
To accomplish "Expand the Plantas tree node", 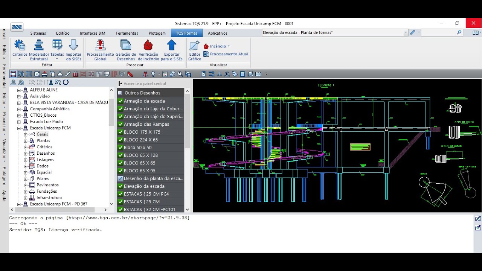I will tap(26, 141).
